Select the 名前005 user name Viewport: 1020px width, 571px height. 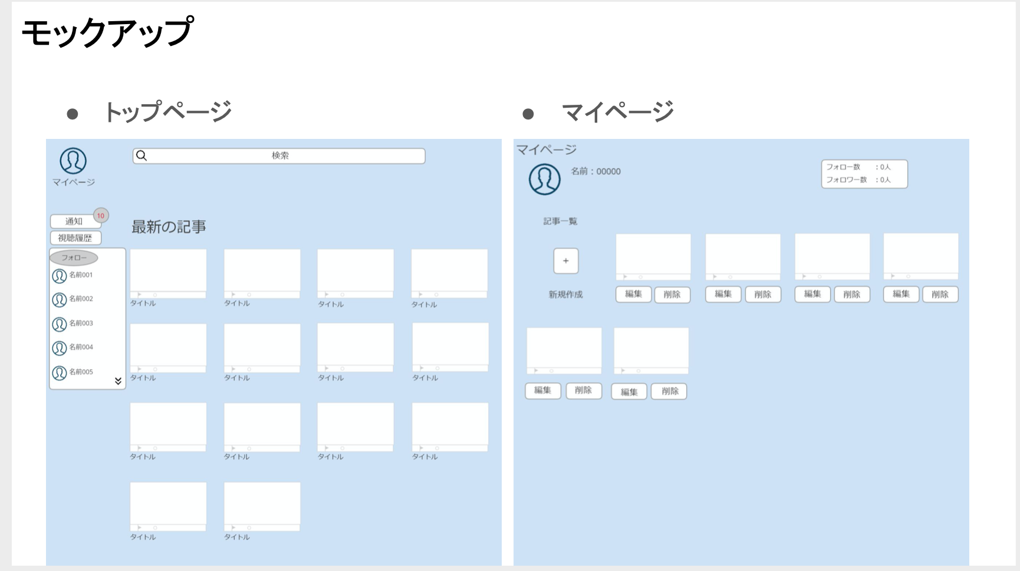coord(81,372)
